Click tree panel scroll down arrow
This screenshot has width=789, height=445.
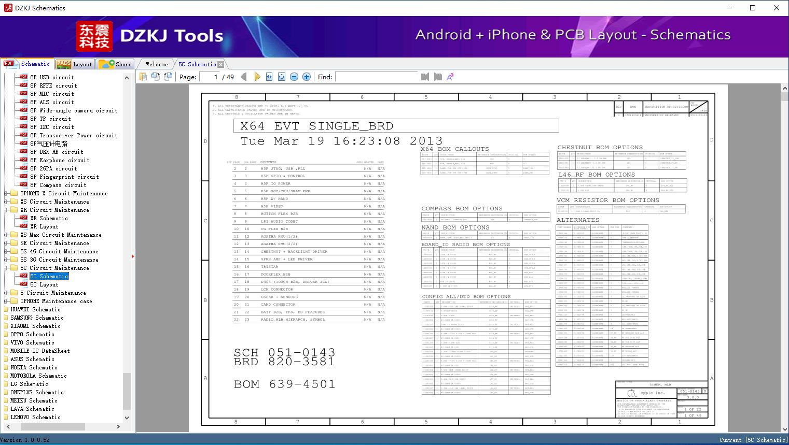[127, 418]
